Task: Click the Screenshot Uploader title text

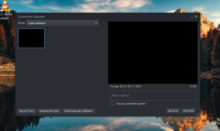Action: click(31, 17)
